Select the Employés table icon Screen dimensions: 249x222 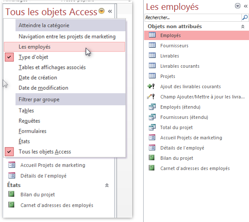152,35
